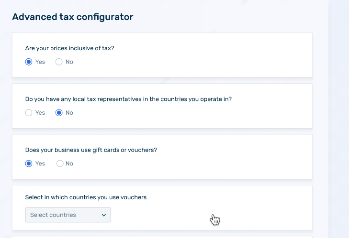This screenshot has height=238, width=349.
Task: Click the 'No' text label under tax representatives question
Action: click(x=69, y=113)
